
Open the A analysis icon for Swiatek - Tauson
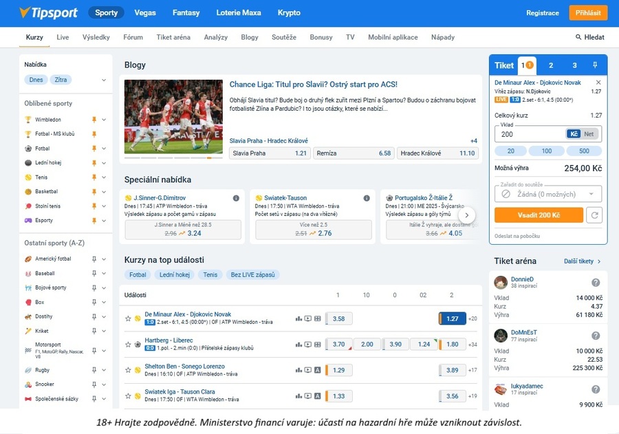pos(317,395)
